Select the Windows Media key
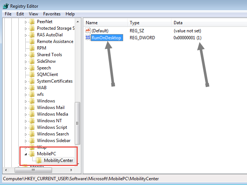Screen dimensions: 247x185 (52, 114)
